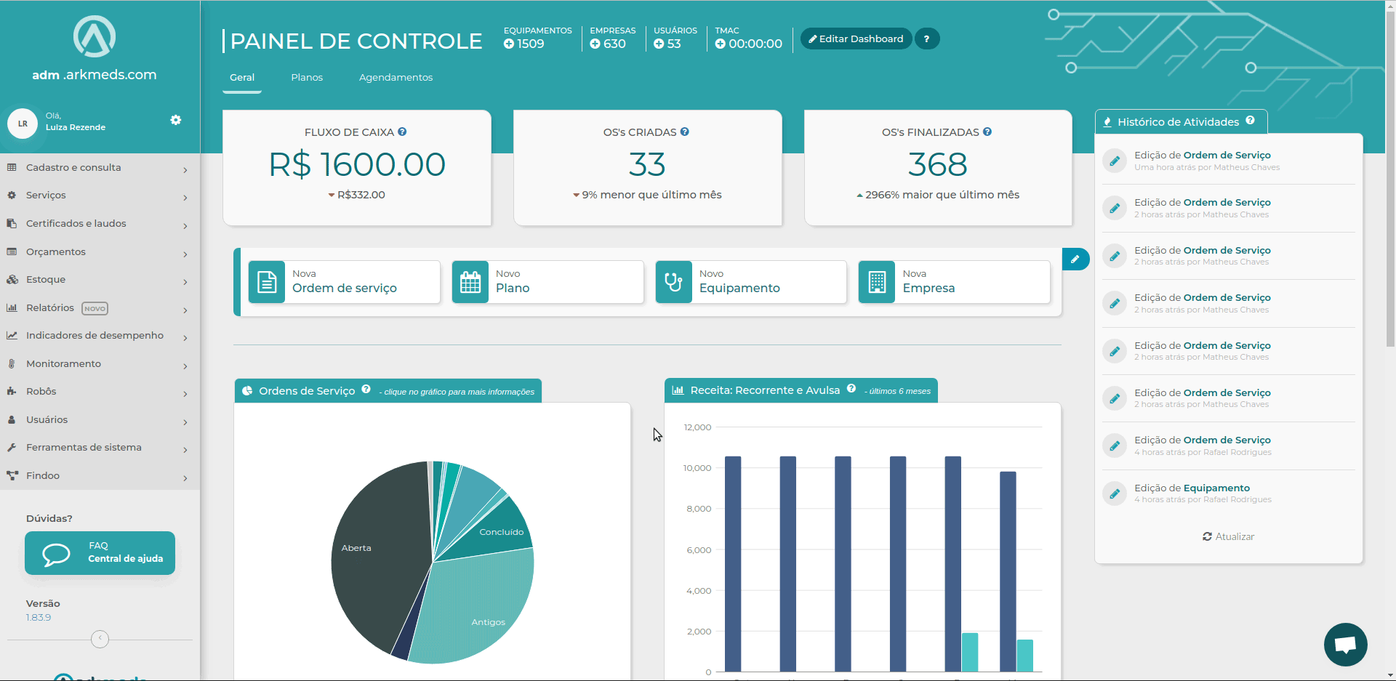
Task: Switch to the Planos tab
Action: (x=307, y=78)
